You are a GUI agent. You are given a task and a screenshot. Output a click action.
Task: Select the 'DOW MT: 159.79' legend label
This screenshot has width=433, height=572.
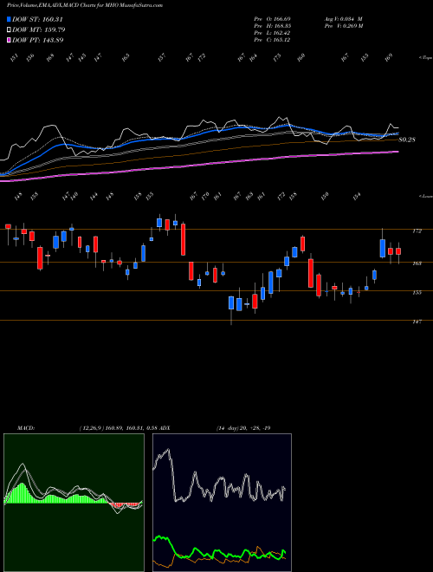point(39,29)
